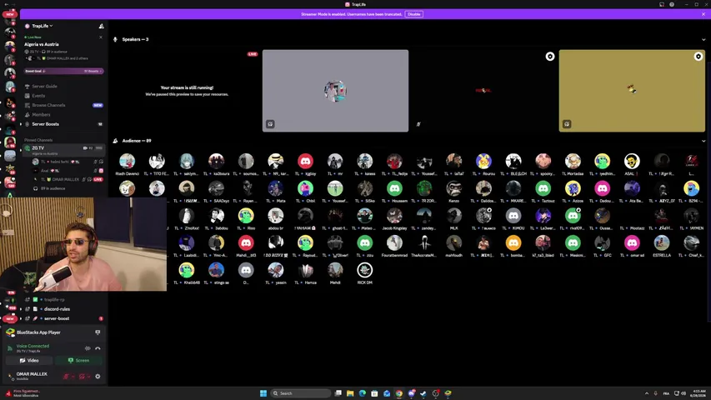Expand the server-boost channel arrow
Screen dimensions: 711x400
pos(21,318)
